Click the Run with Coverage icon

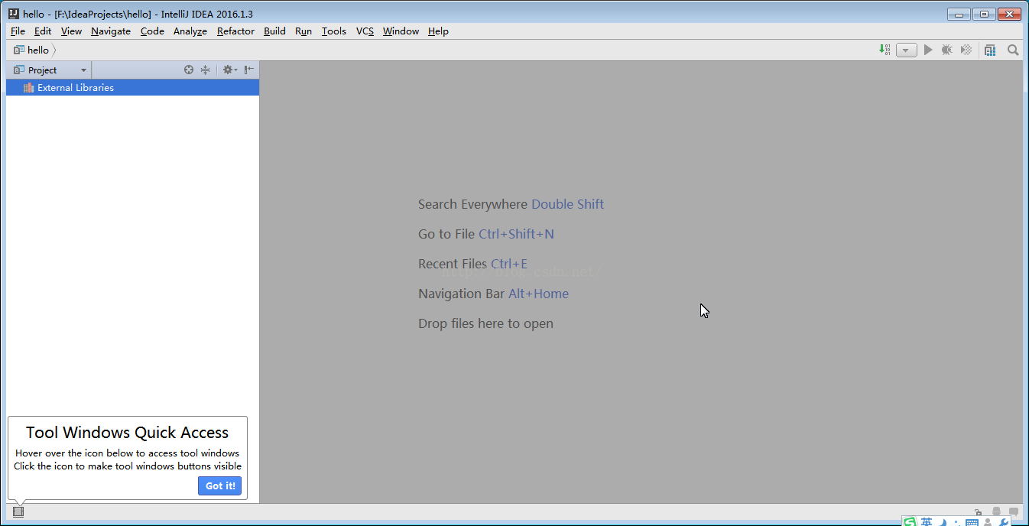point(966,50)
